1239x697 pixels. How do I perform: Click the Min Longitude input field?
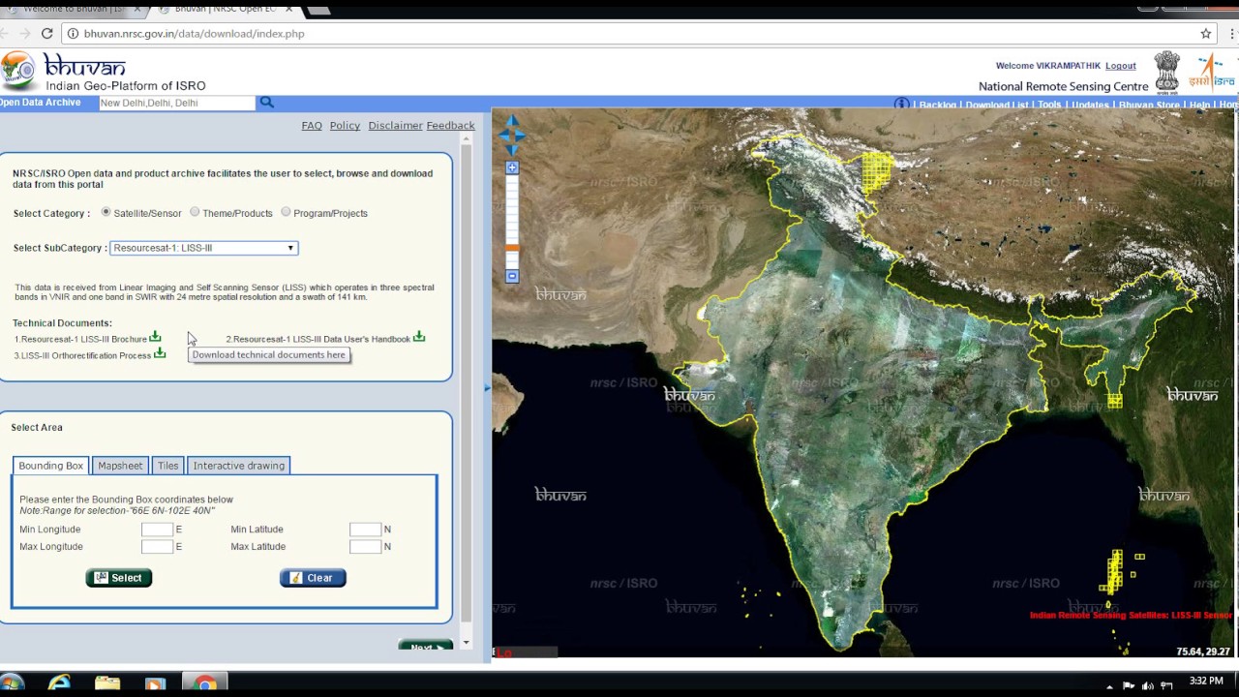coord(157,530)
